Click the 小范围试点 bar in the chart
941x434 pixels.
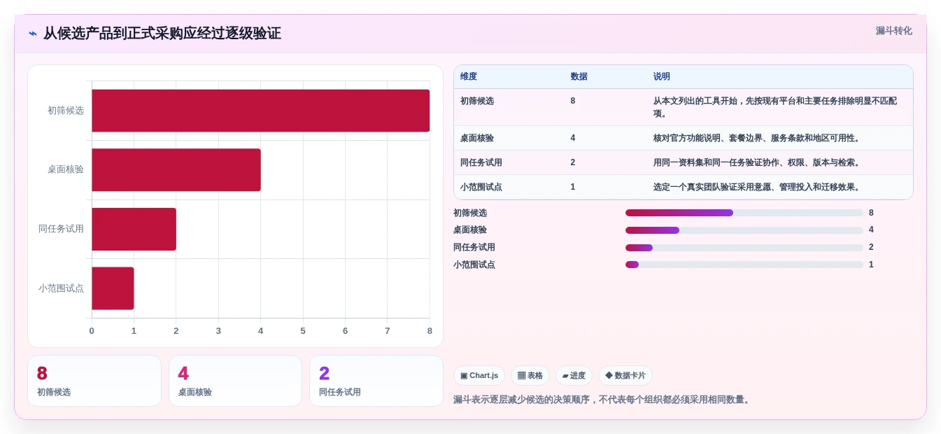tap(113, 288)
